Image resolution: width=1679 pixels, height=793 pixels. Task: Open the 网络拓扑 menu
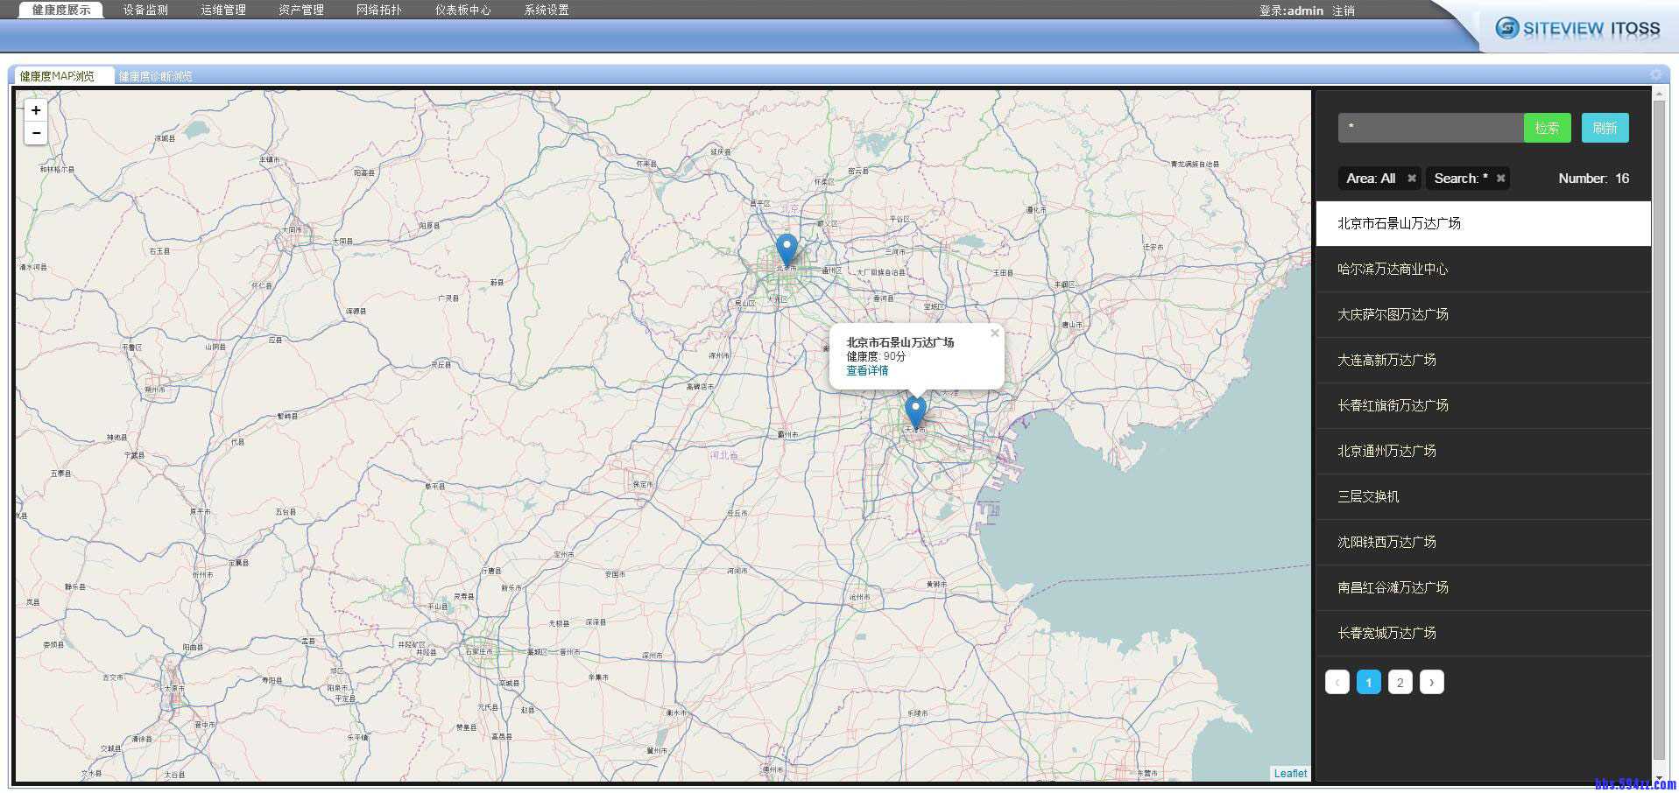[x=378, y=10]
